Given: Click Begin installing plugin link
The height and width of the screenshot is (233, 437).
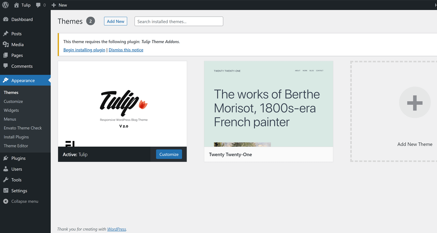Looking at the screenshot, I should (x=84, y=50).
